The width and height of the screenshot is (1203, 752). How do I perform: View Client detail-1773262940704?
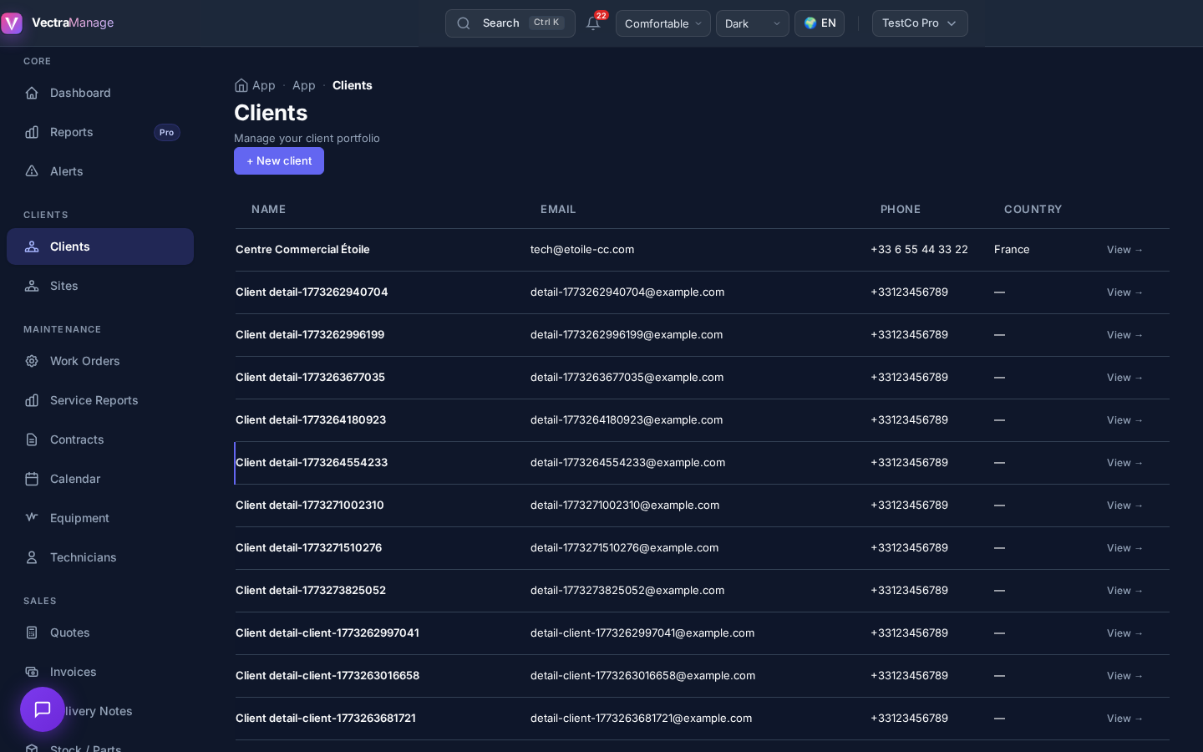click(x=1124, y=292)
